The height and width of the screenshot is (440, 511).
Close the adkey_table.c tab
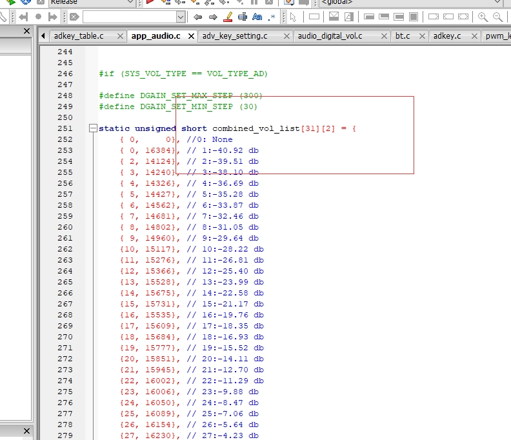point(120,36)
